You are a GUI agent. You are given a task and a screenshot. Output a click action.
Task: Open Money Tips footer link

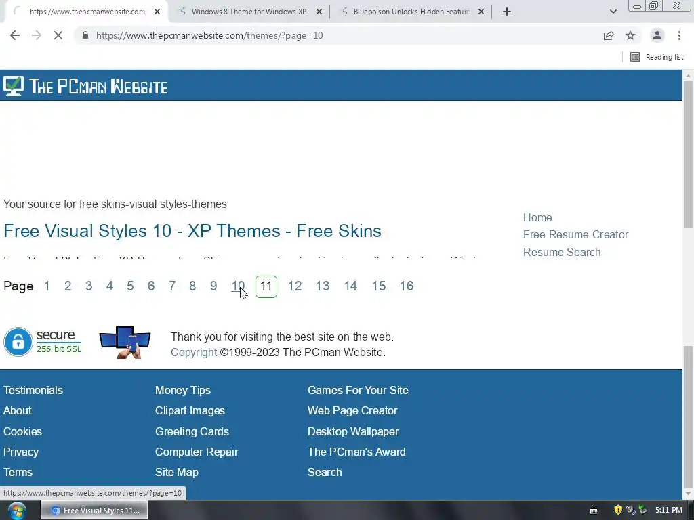(183, 391)
